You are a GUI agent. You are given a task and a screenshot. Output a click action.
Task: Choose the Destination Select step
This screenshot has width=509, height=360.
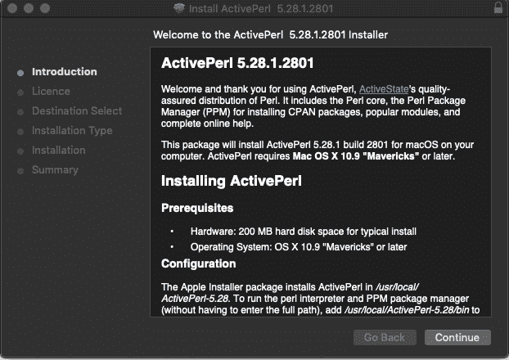[x=76, y=111]
